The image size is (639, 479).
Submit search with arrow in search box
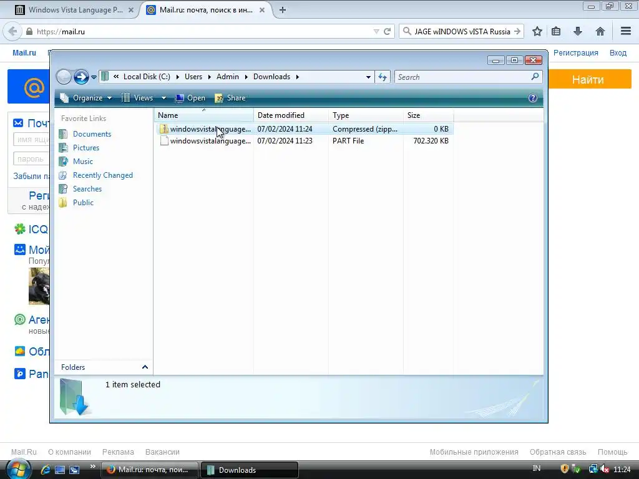(x=517, y=31)
